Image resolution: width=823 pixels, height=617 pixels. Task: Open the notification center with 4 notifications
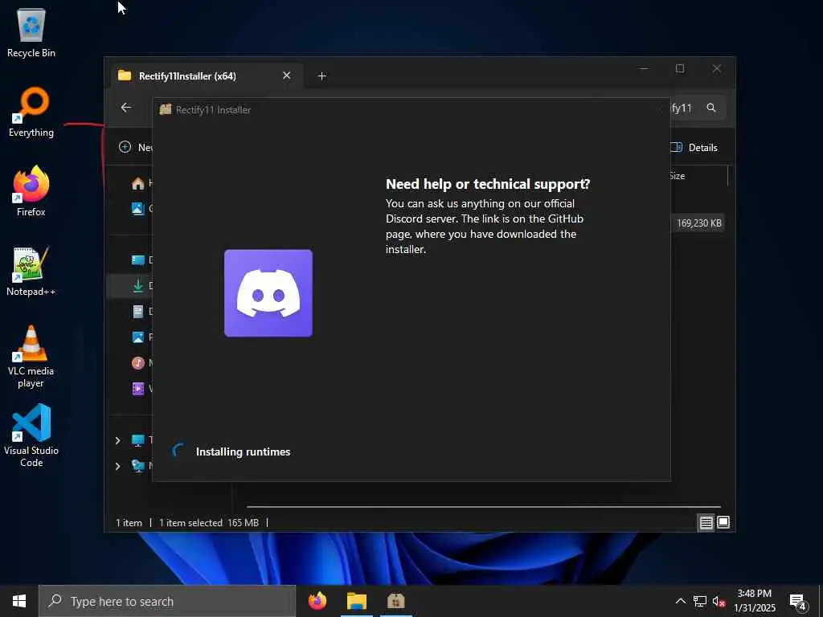click(798, 602)
